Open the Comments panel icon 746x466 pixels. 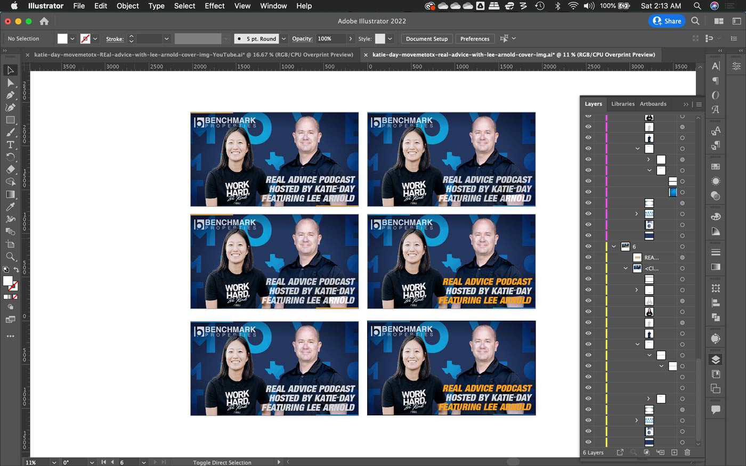[716, 410]
